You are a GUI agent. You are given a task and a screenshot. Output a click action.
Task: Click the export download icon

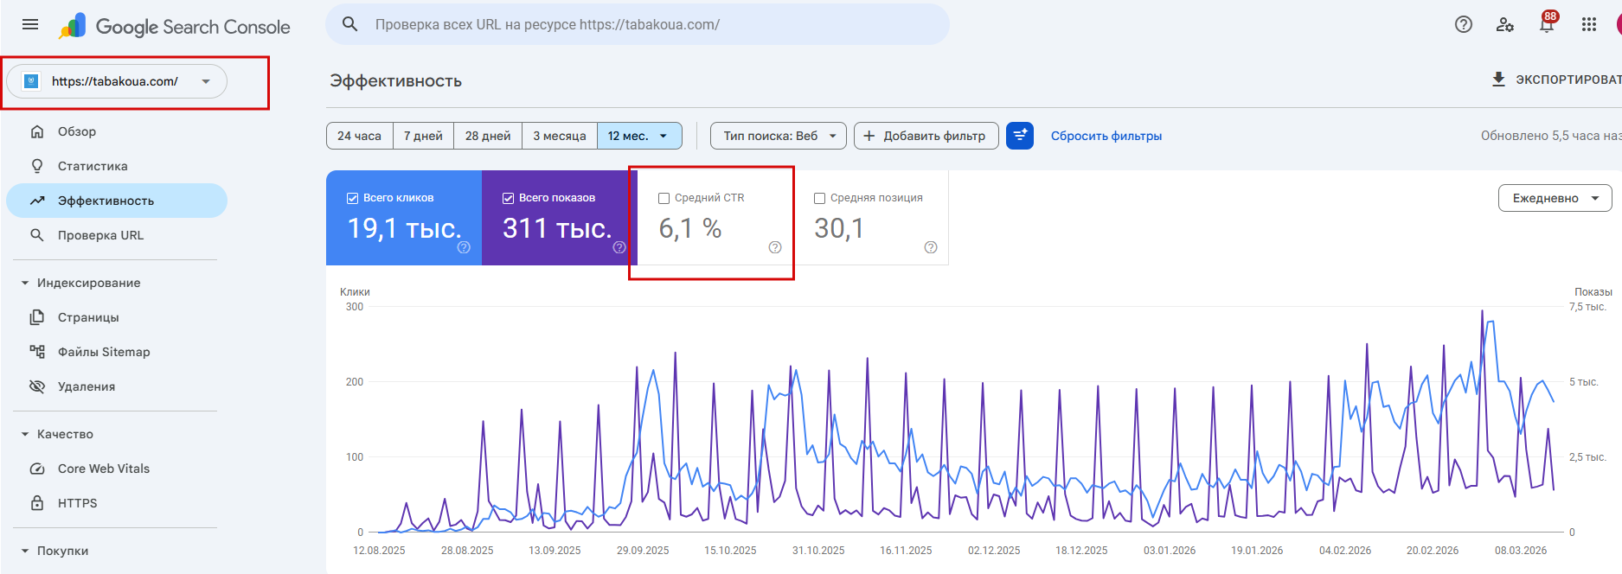(x=1499, y=80)
